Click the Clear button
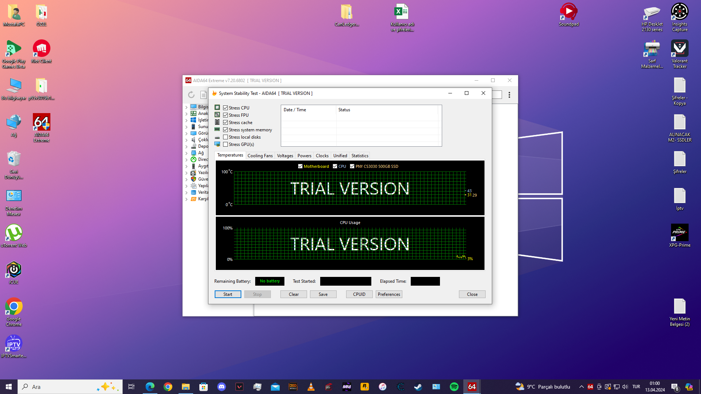Viewport: 701px width, 394px height. click(x=294, y=294)
